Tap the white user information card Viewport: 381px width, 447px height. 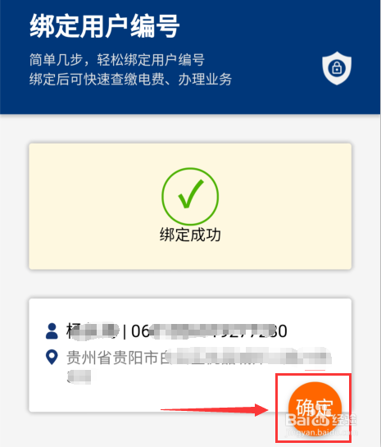[x=190, y=355]
